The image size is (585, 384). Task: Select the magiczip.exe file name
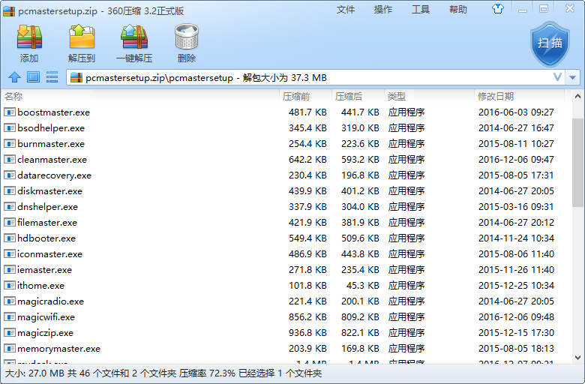click(x=46, y=333)
